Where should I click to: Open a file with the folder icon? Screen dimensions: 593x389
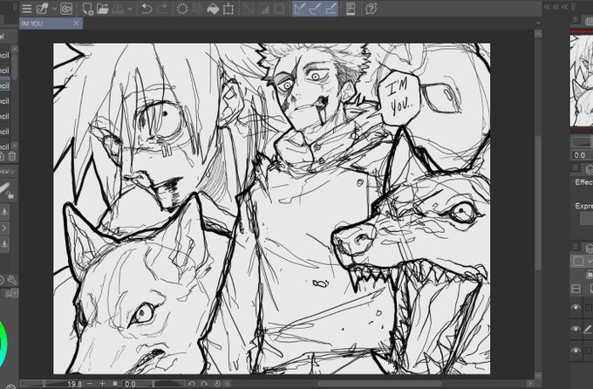coord(103,9)
